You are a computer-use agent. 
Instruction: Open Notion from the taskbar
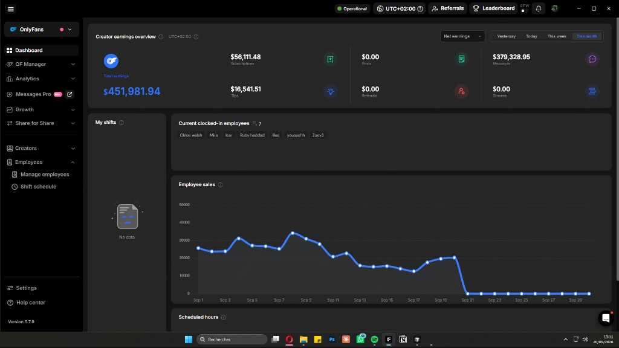(403, 340)
